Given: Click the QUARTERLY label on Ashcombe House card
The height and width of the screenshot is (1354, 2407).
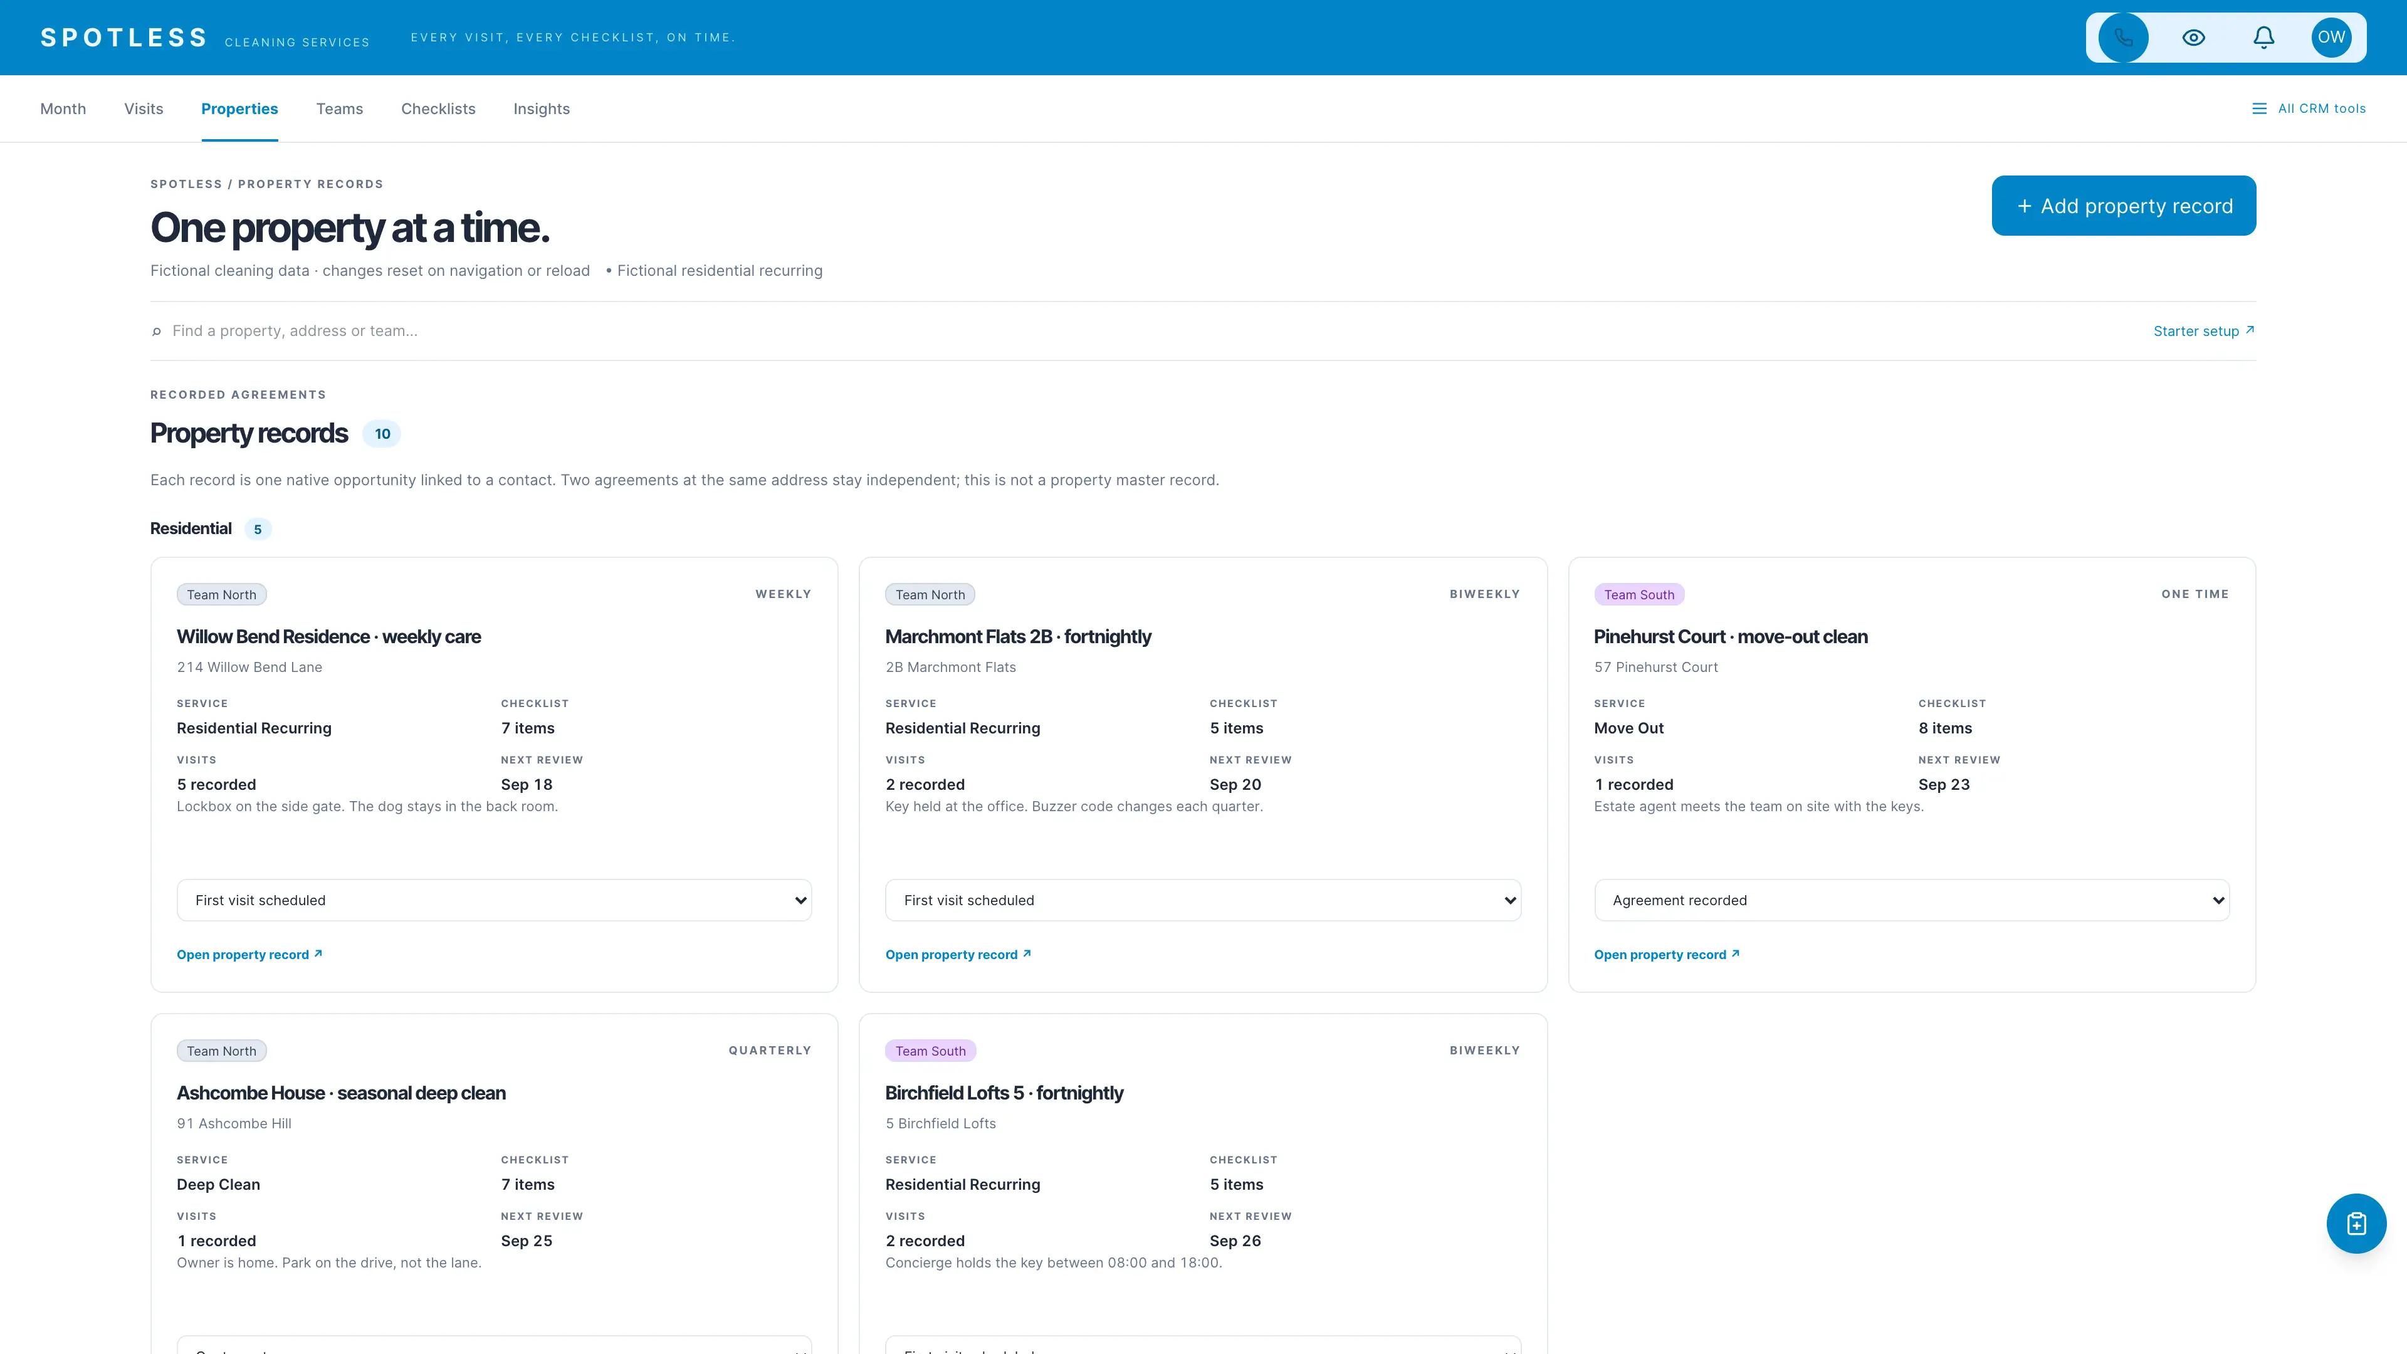Looking at the screenshot, I should pos(770,1051).
